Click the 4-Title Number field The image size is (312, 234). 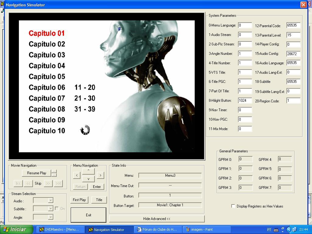coord(245,63)
